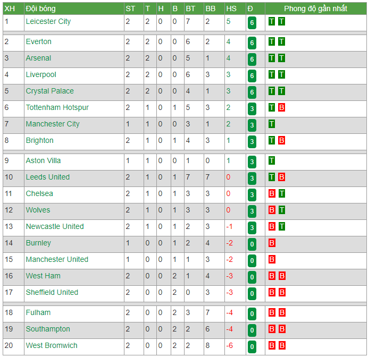Click Burnley's red B form icon
Screen dimensions: 368x357
coord(272,243)
